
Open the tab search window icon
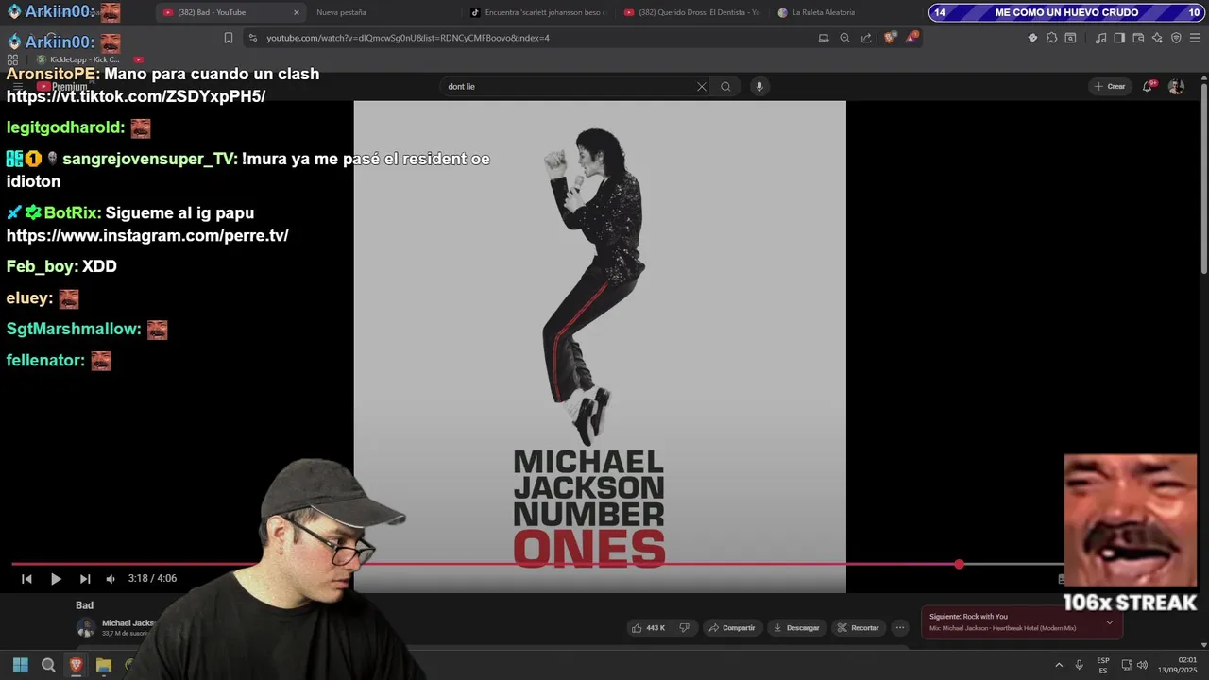pyautogui.click(x=1070, y=38)
